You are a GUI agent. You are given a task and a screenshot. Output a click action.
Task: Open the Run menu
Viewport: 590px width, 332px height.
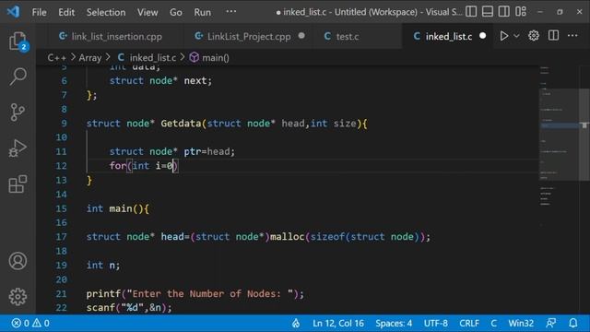click(x=203, y=12)
